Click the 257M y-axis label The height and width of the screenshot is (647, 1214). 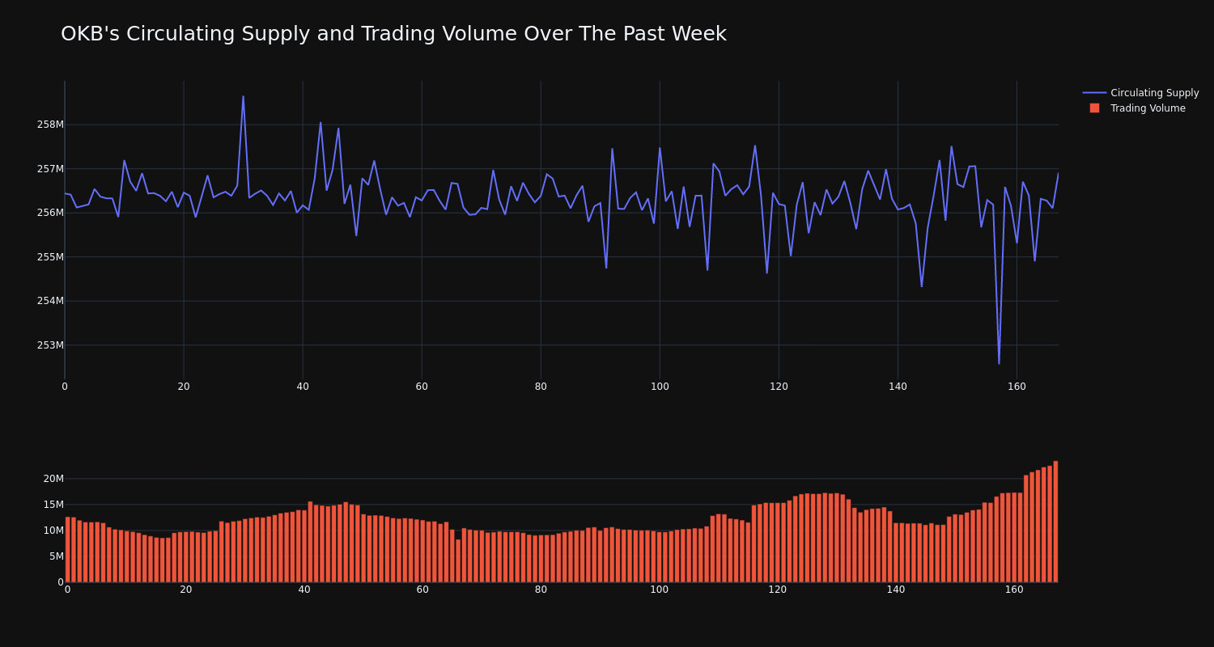(x=50, y=169)
